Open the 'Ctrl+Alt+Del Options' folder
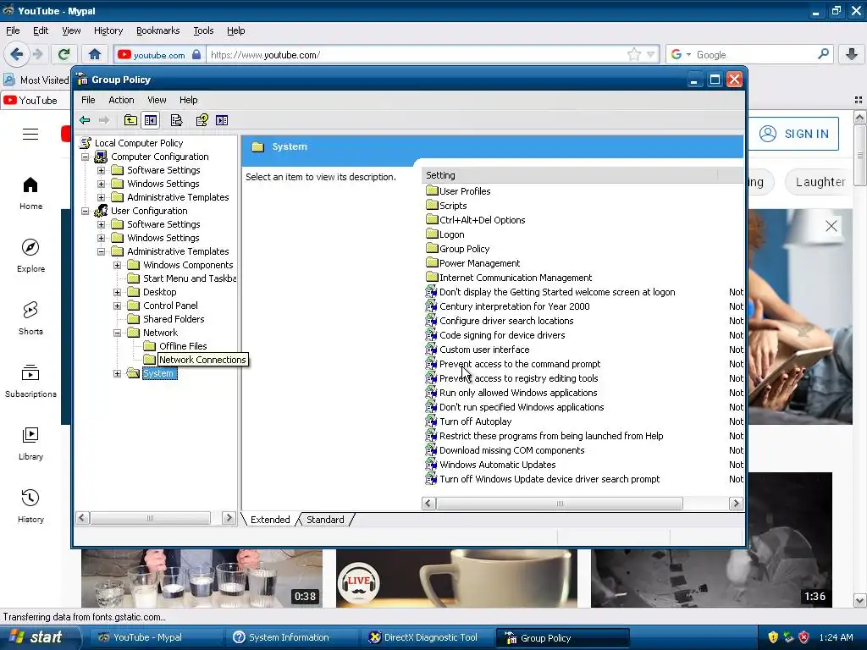 pyautogui.click(x=482, y=220)
